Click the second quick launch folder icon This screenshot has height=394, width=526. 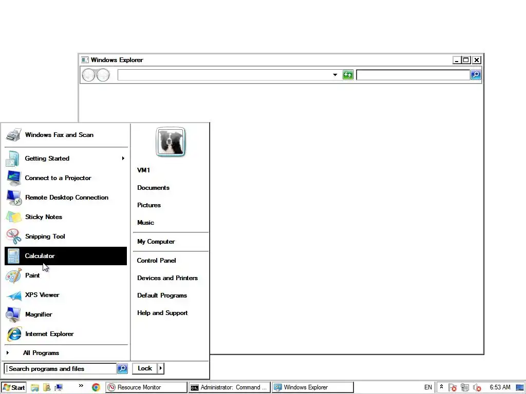[x=47, y=387]
